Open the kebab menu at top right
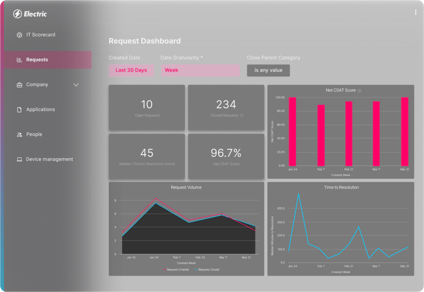Viewport: 424px width, 292px height. (x=415, y=12)
